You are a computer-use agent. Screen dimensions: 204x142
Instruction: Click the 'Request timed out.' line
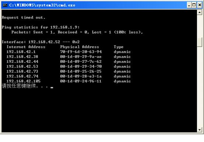(24, 17)
